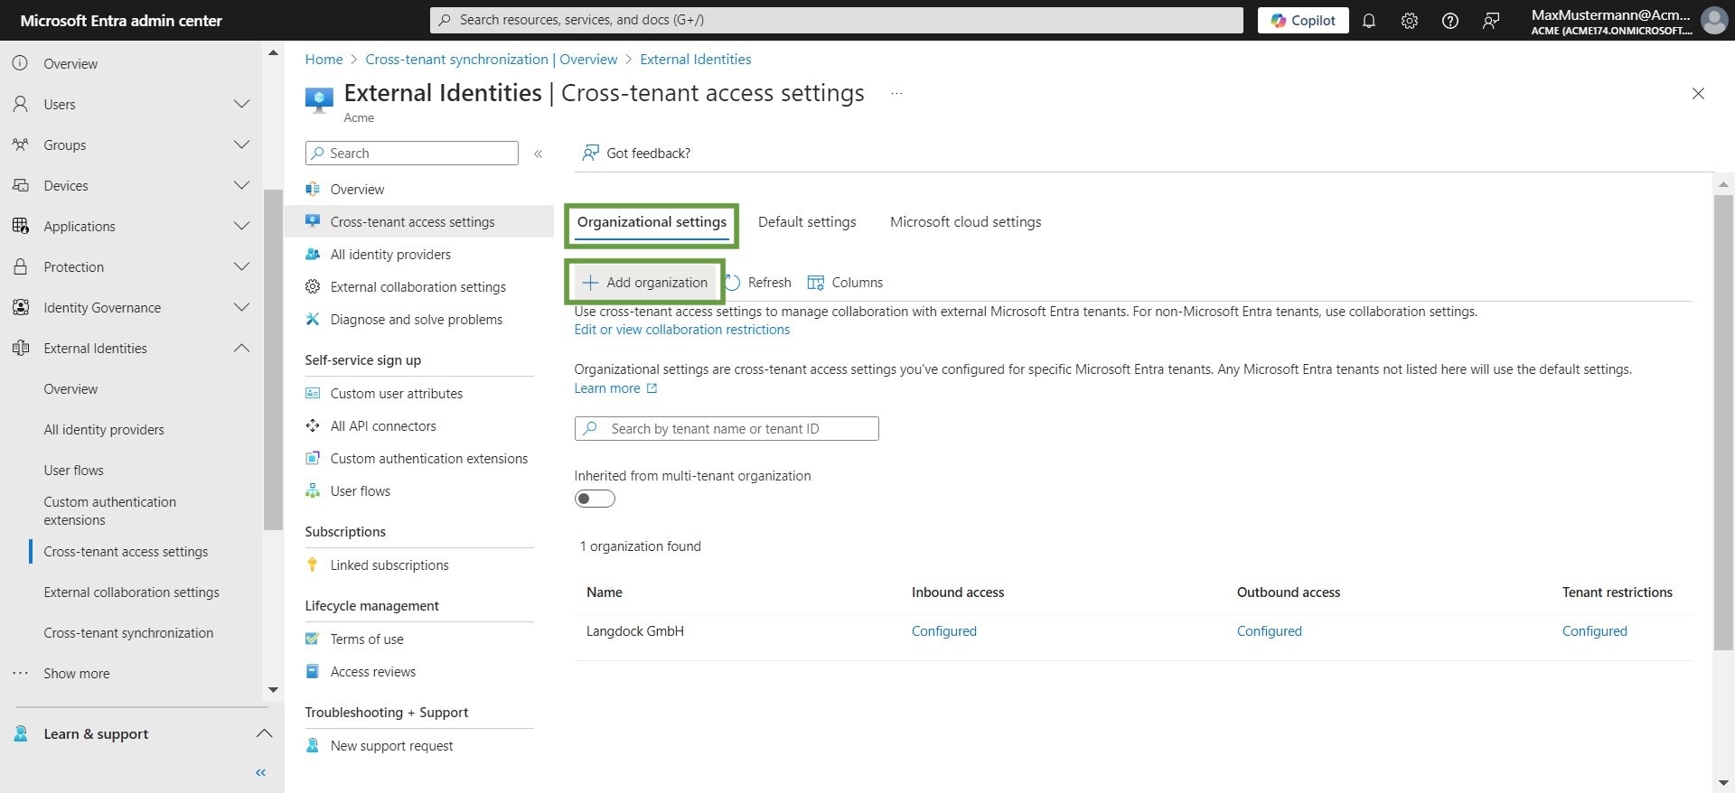
Task: Open the settings gear in top bar
Action: click(x=1410, y=21)
